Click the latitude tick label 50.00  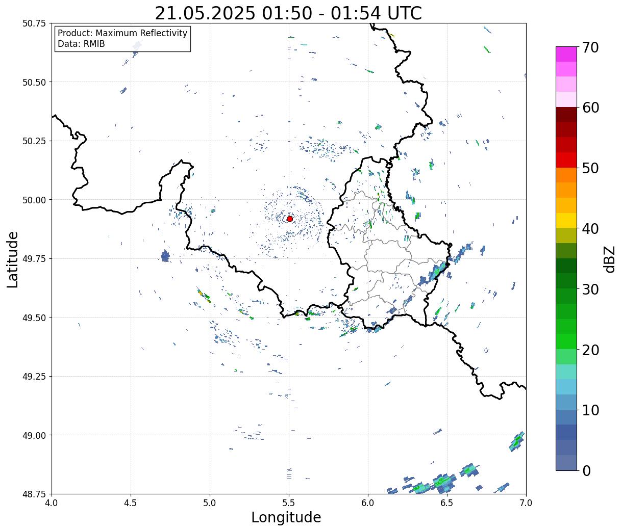click(34, 200)
